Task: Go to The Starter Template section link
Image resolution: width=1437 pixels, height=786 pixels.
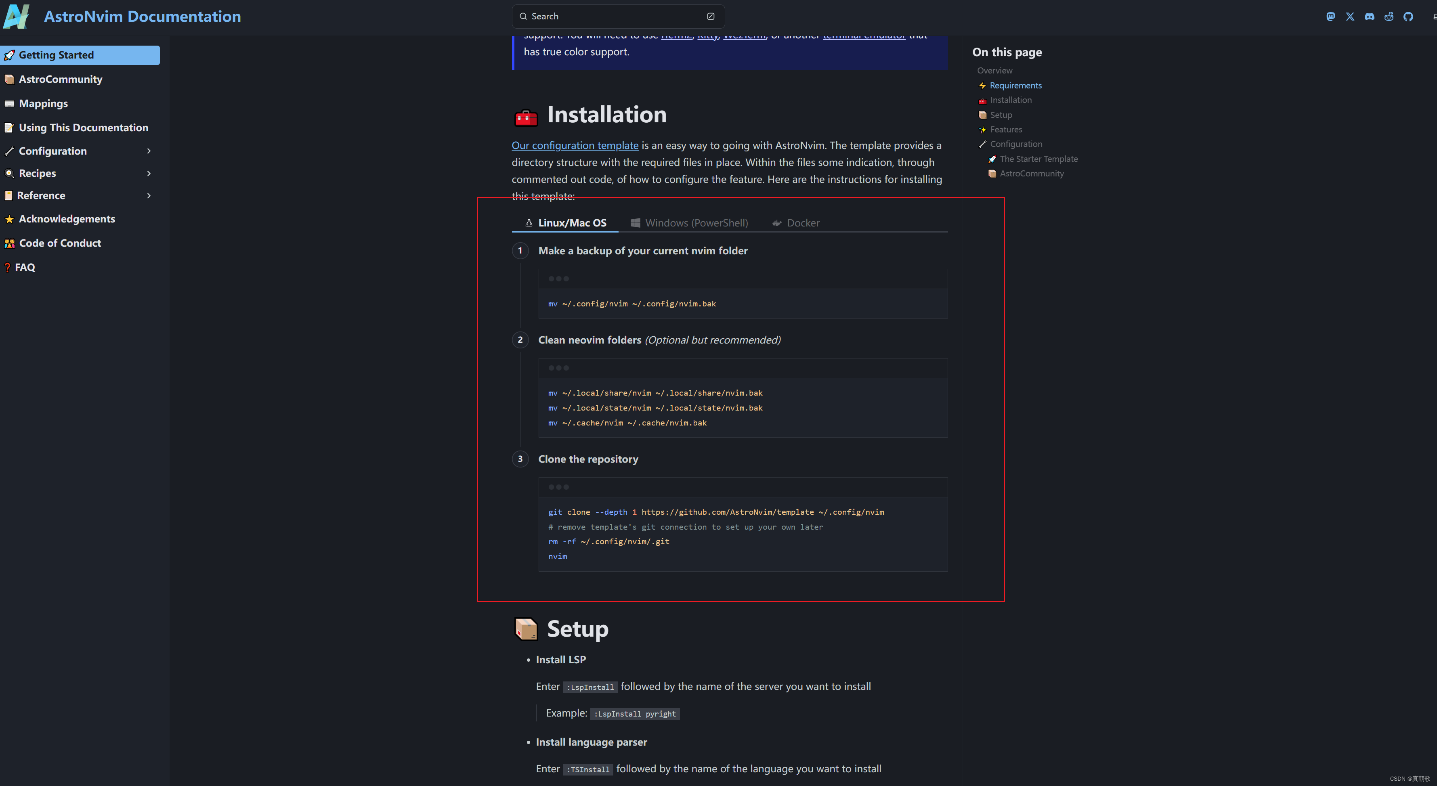Action: (1038, 159)
